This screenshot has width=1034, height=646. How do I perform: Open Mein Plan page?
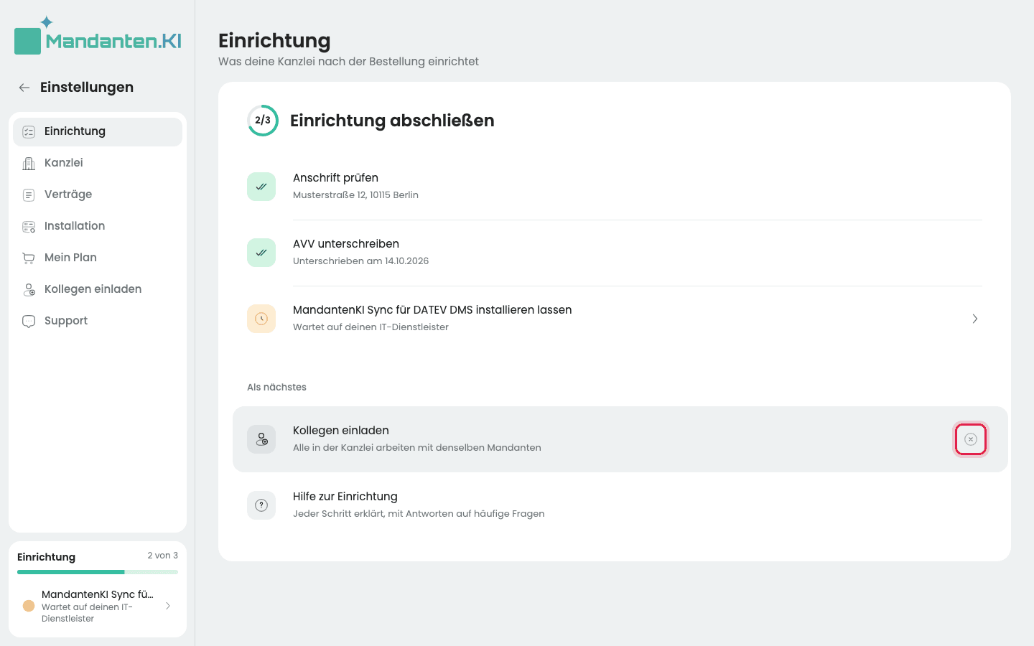tap(98, 258)
